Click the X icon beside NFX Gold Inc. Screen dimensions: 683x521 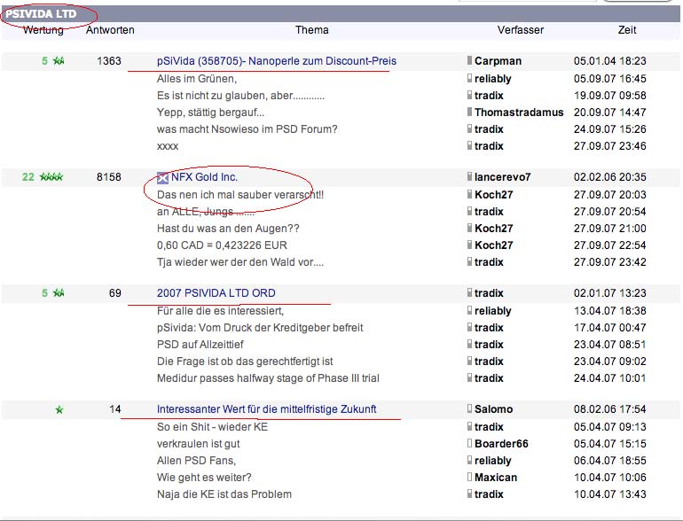pos(162,177)
